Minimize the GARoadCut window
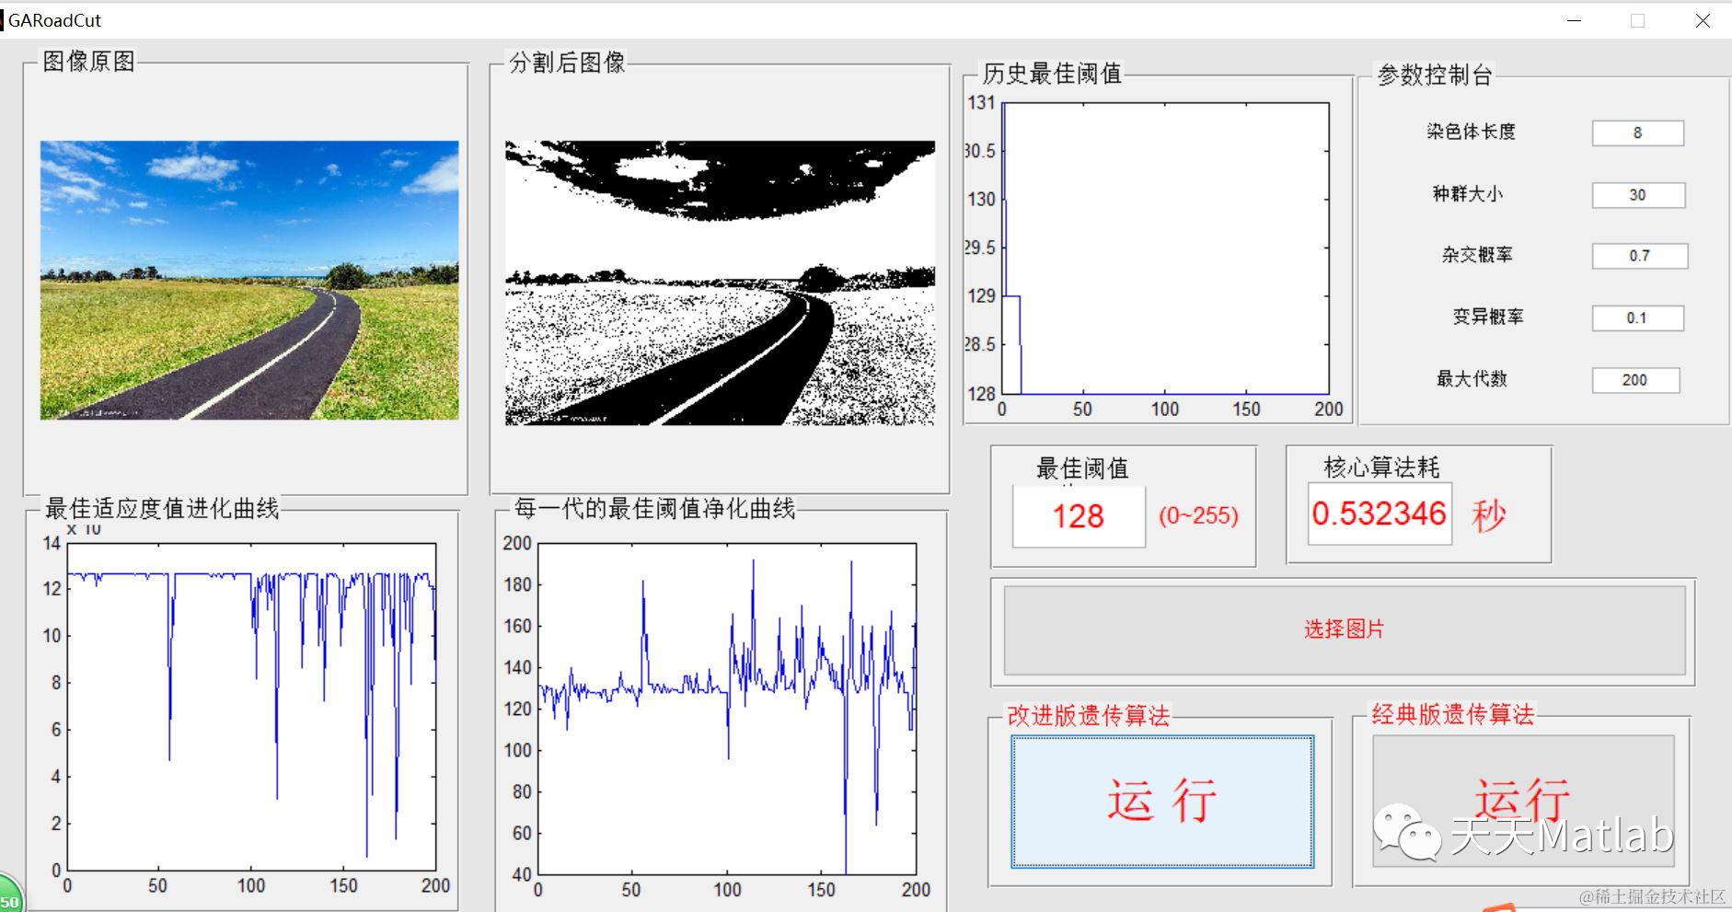This screenshot has height=912, width=1732. tap(1575, 20)
